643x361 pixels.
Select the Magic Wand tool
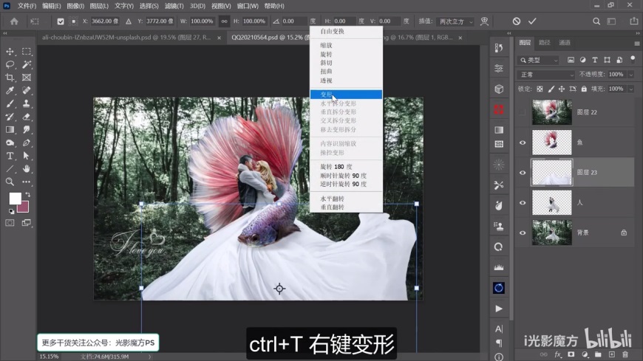pos(27,65)
